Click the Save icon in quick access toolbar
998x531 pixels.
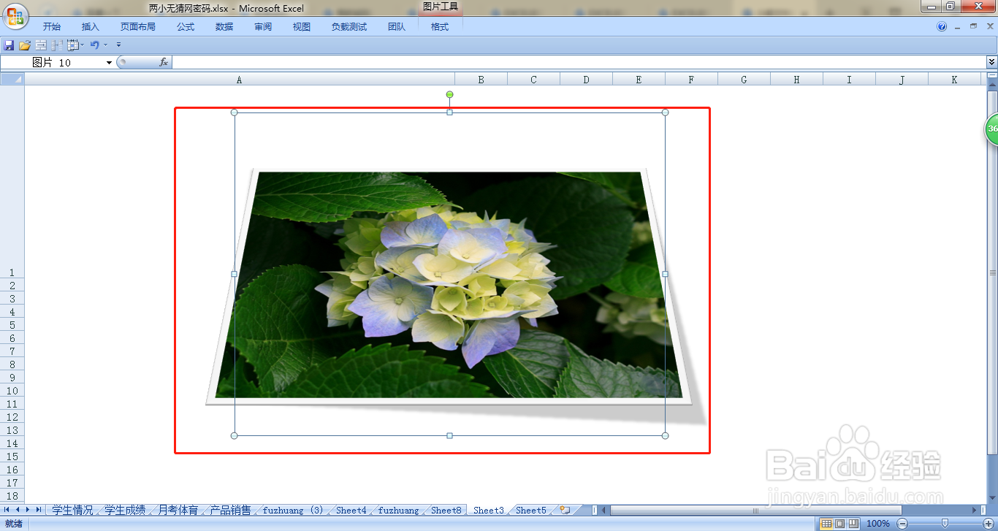[9, 45]
